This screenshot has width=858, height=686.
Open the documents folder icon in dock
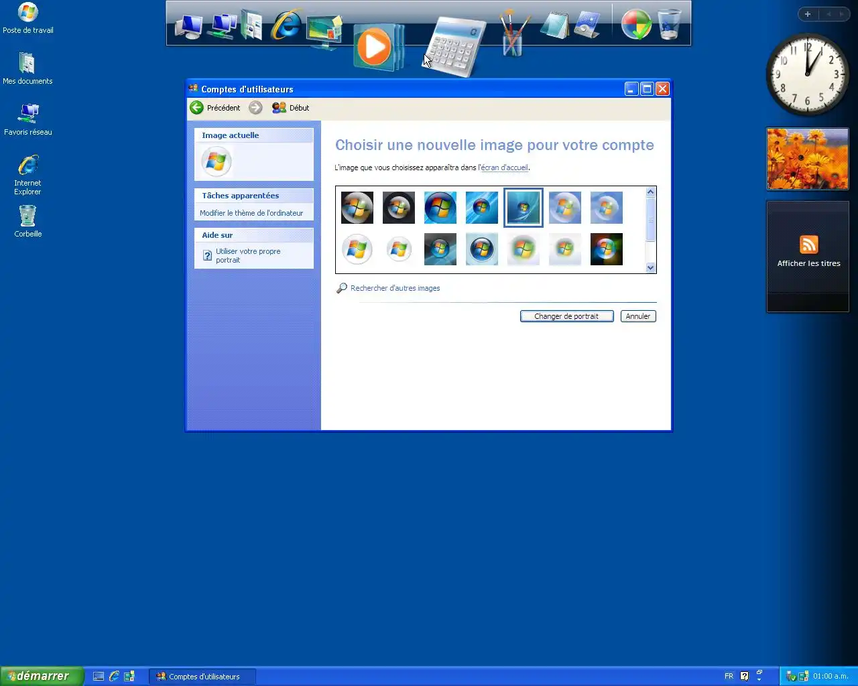click(x=252, y=25)
